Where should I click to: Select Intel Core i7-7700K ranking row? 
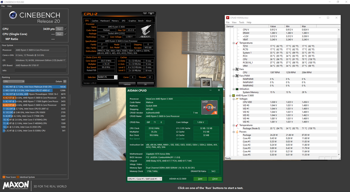pyautogui.click(x=34, y=116)
